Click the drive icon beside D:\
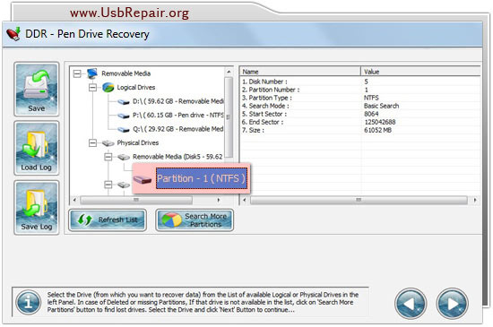The image size is (493, 327). [x=124, y=102]
